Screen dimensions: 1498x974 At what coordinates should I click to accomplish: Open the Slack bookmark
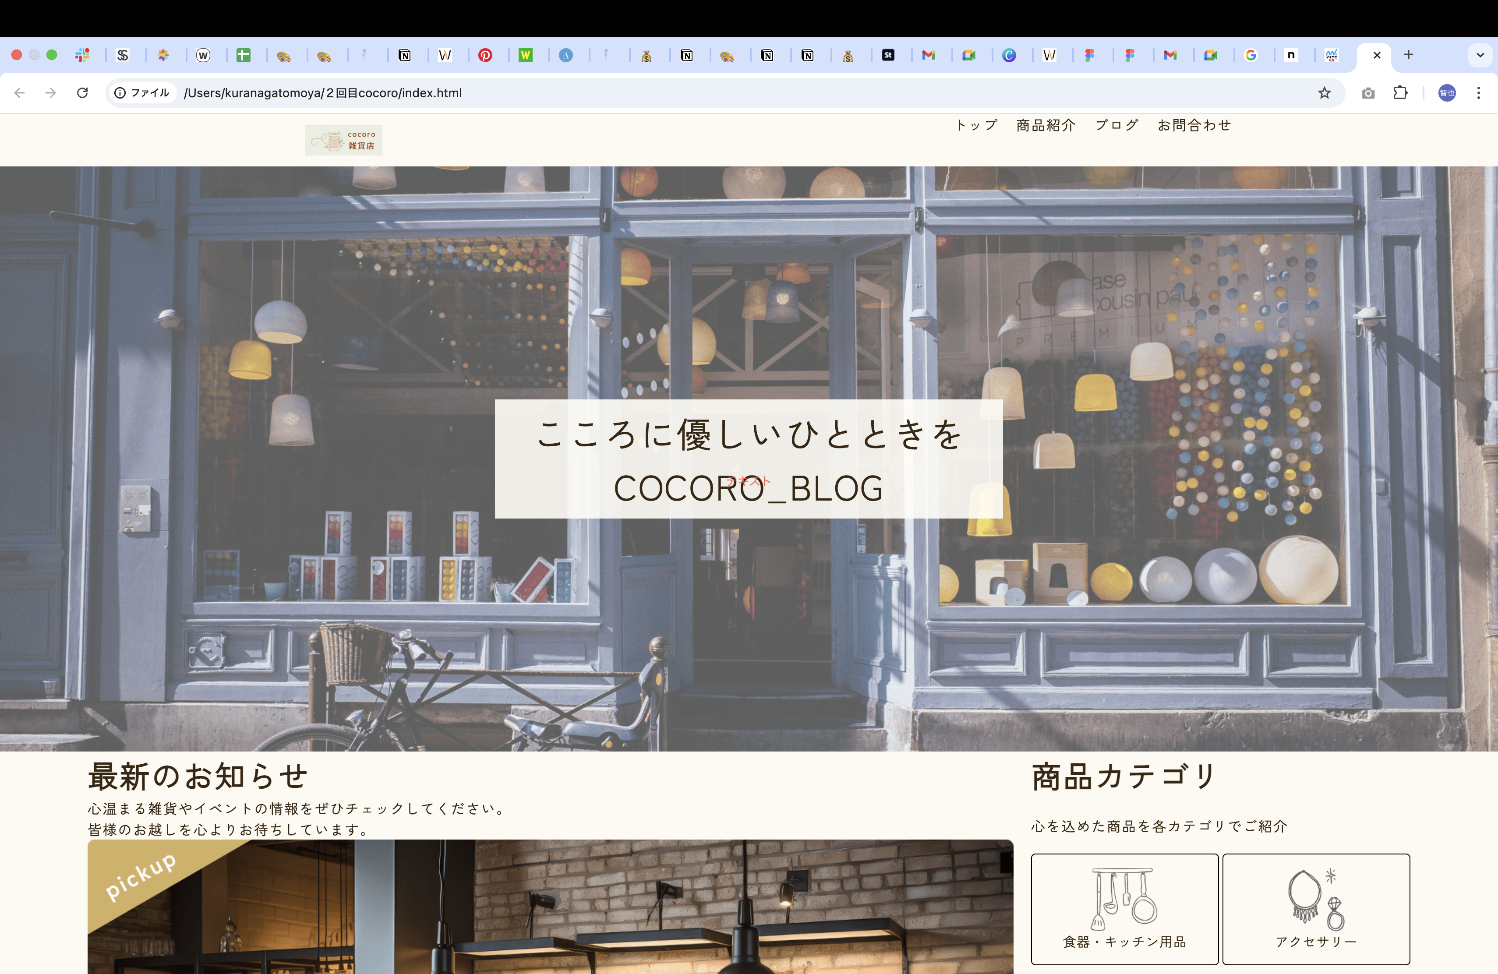point(82,55)
